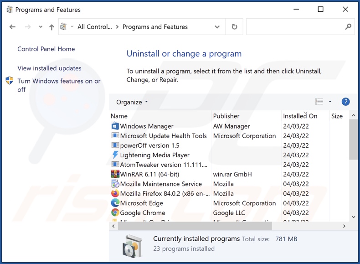Click the search magnifier icon

pyautogui.click(x=348, y=26)
